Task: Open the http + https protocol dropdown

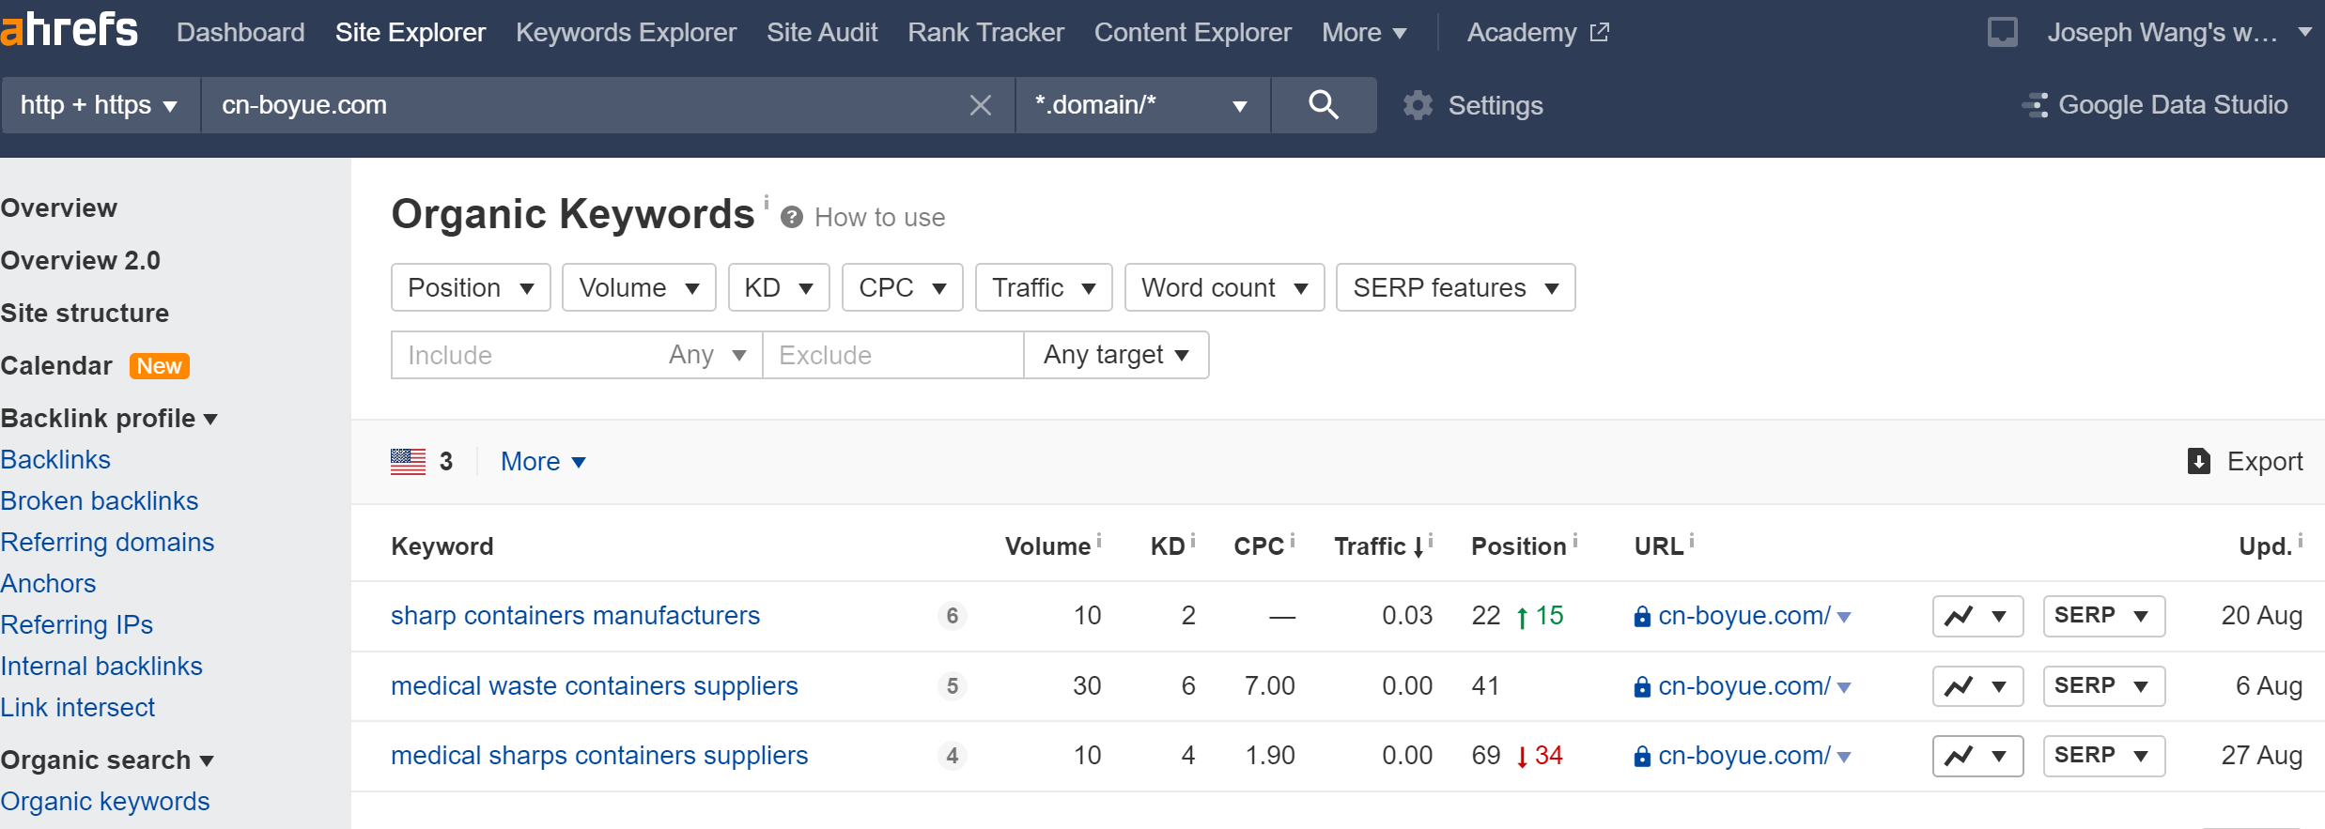Action: tap(100, 105)
